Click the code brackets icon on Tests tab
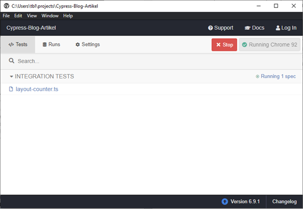Viewport: 303px width, 209px height. coord(11,44)
